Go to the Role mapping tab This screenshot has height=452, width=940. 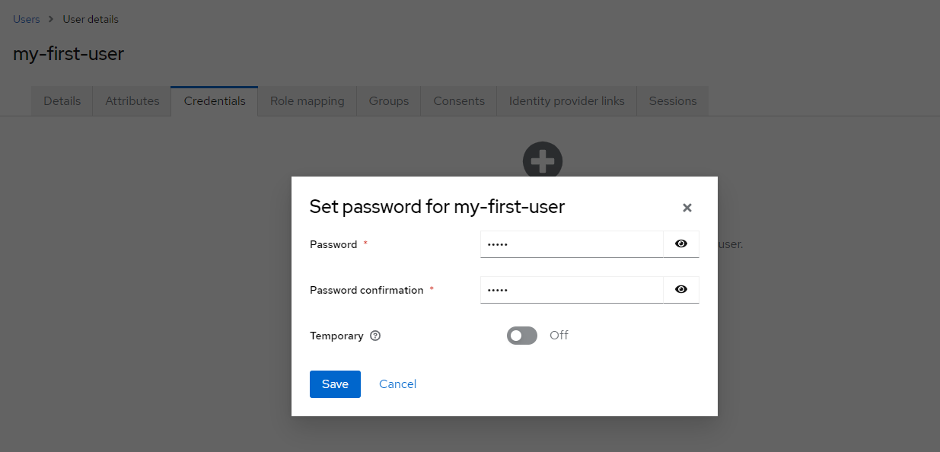click(x=307, y=101)
